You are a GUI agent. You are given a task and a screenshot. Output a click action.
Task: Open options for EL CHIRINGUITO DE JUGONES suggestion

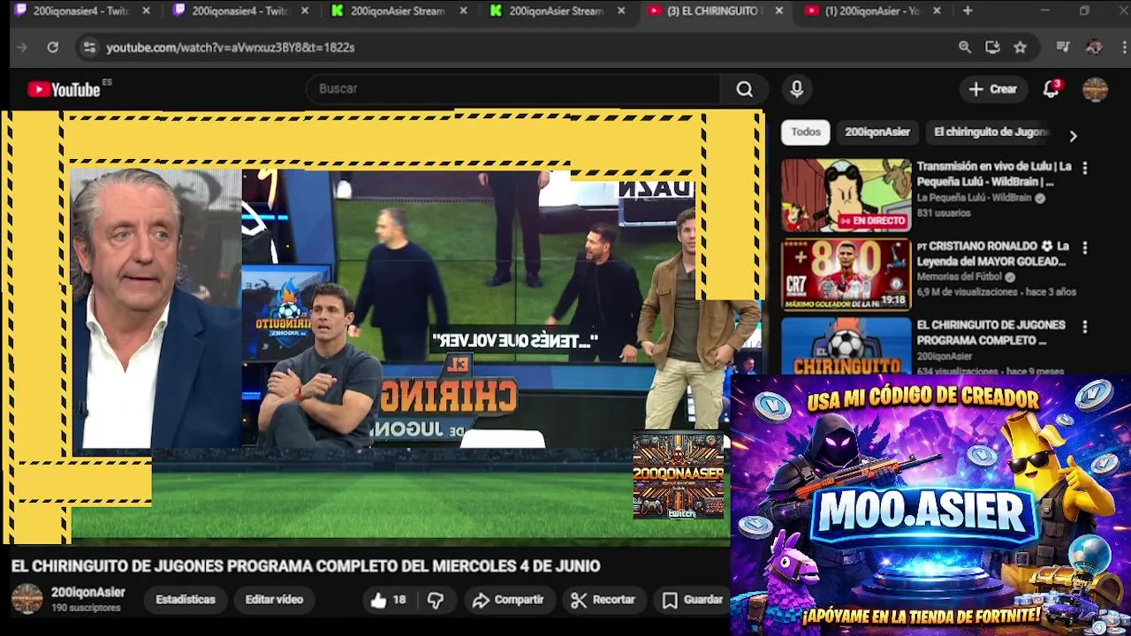click(x=1084, y=327)
